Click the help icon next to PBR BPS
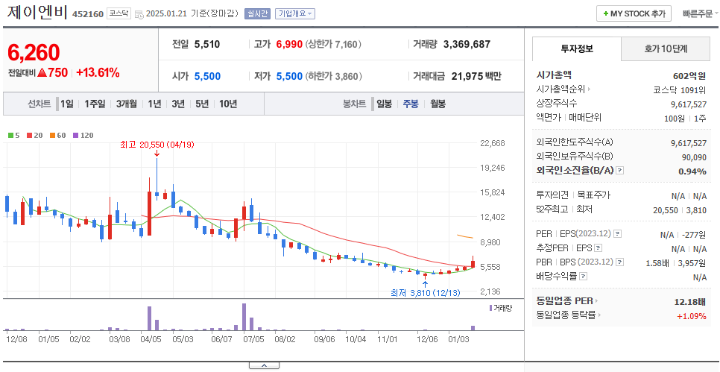This screenshot has height=372, width=720. coord(620,262)
